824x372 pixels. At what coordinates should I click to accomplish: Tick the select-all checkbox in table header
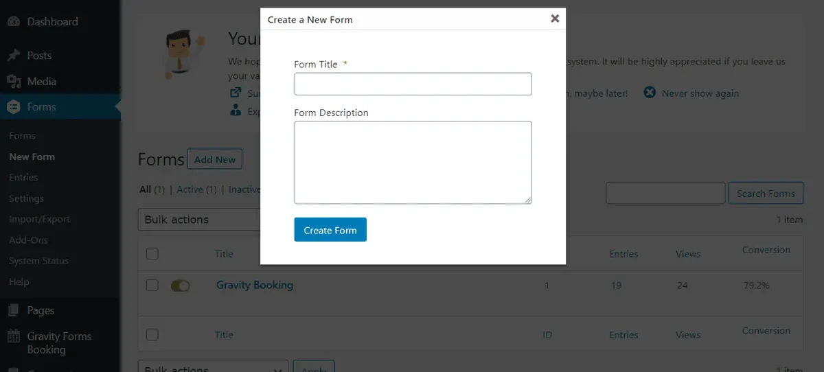click(x=152, y=254)
